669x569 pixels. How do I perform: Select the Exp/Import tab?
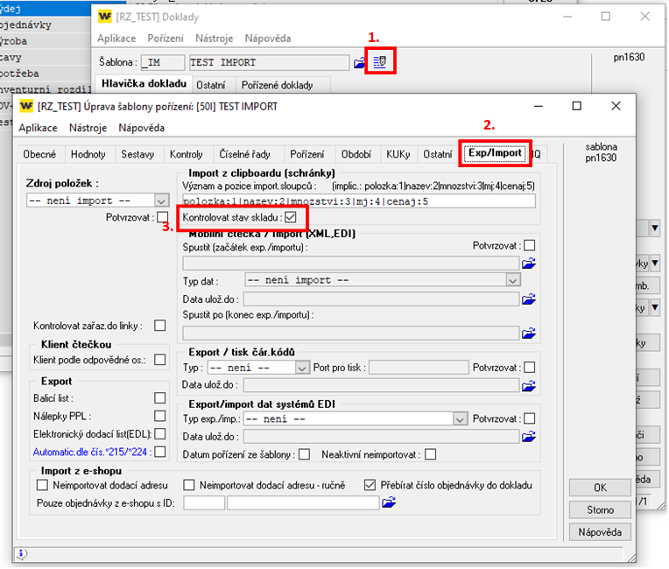click(x=495, y=152)
